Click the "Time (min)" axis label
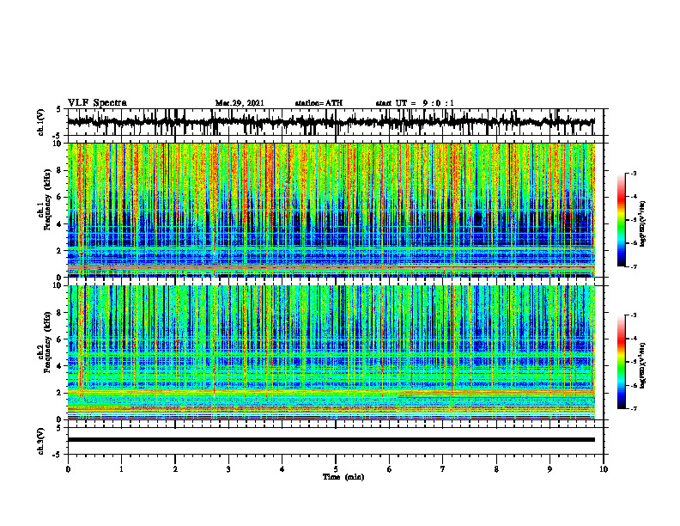Viewport: 680px width, 526px height. tap(343, 477)
